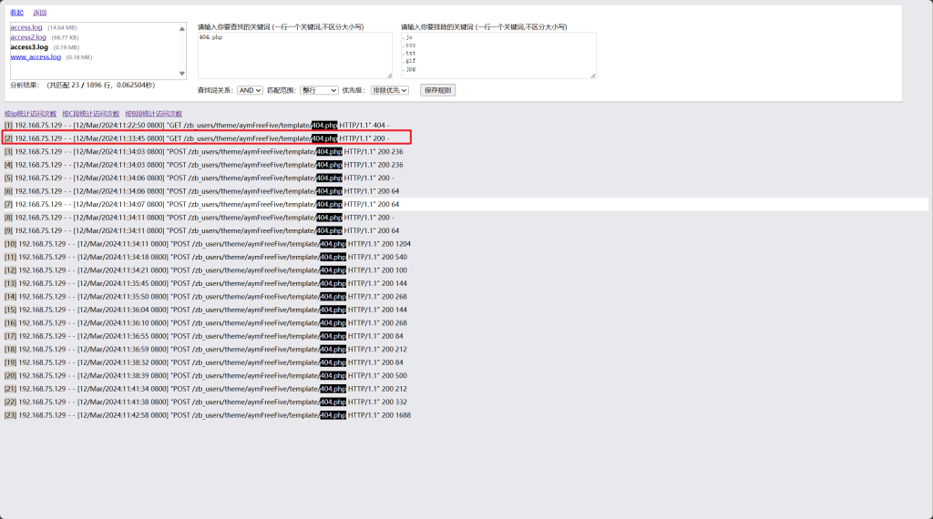This screenshot has height=519, width=933.
Task: Click the search keyword text area
Action: tap(294, 55)
